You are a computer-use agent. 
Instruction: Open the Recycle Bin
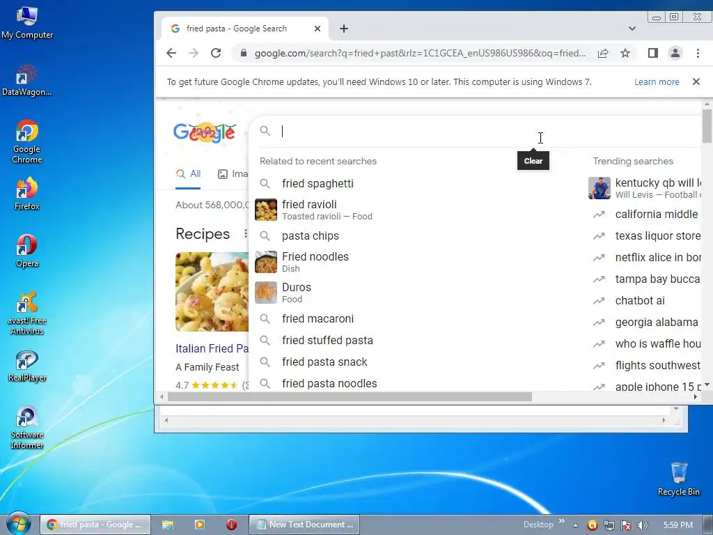679,479
